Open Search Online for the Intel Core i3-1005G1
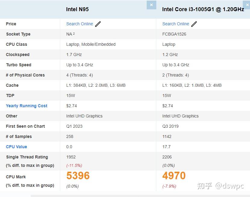The height and width of the screenshot is (197, 250). click(176, 24)
